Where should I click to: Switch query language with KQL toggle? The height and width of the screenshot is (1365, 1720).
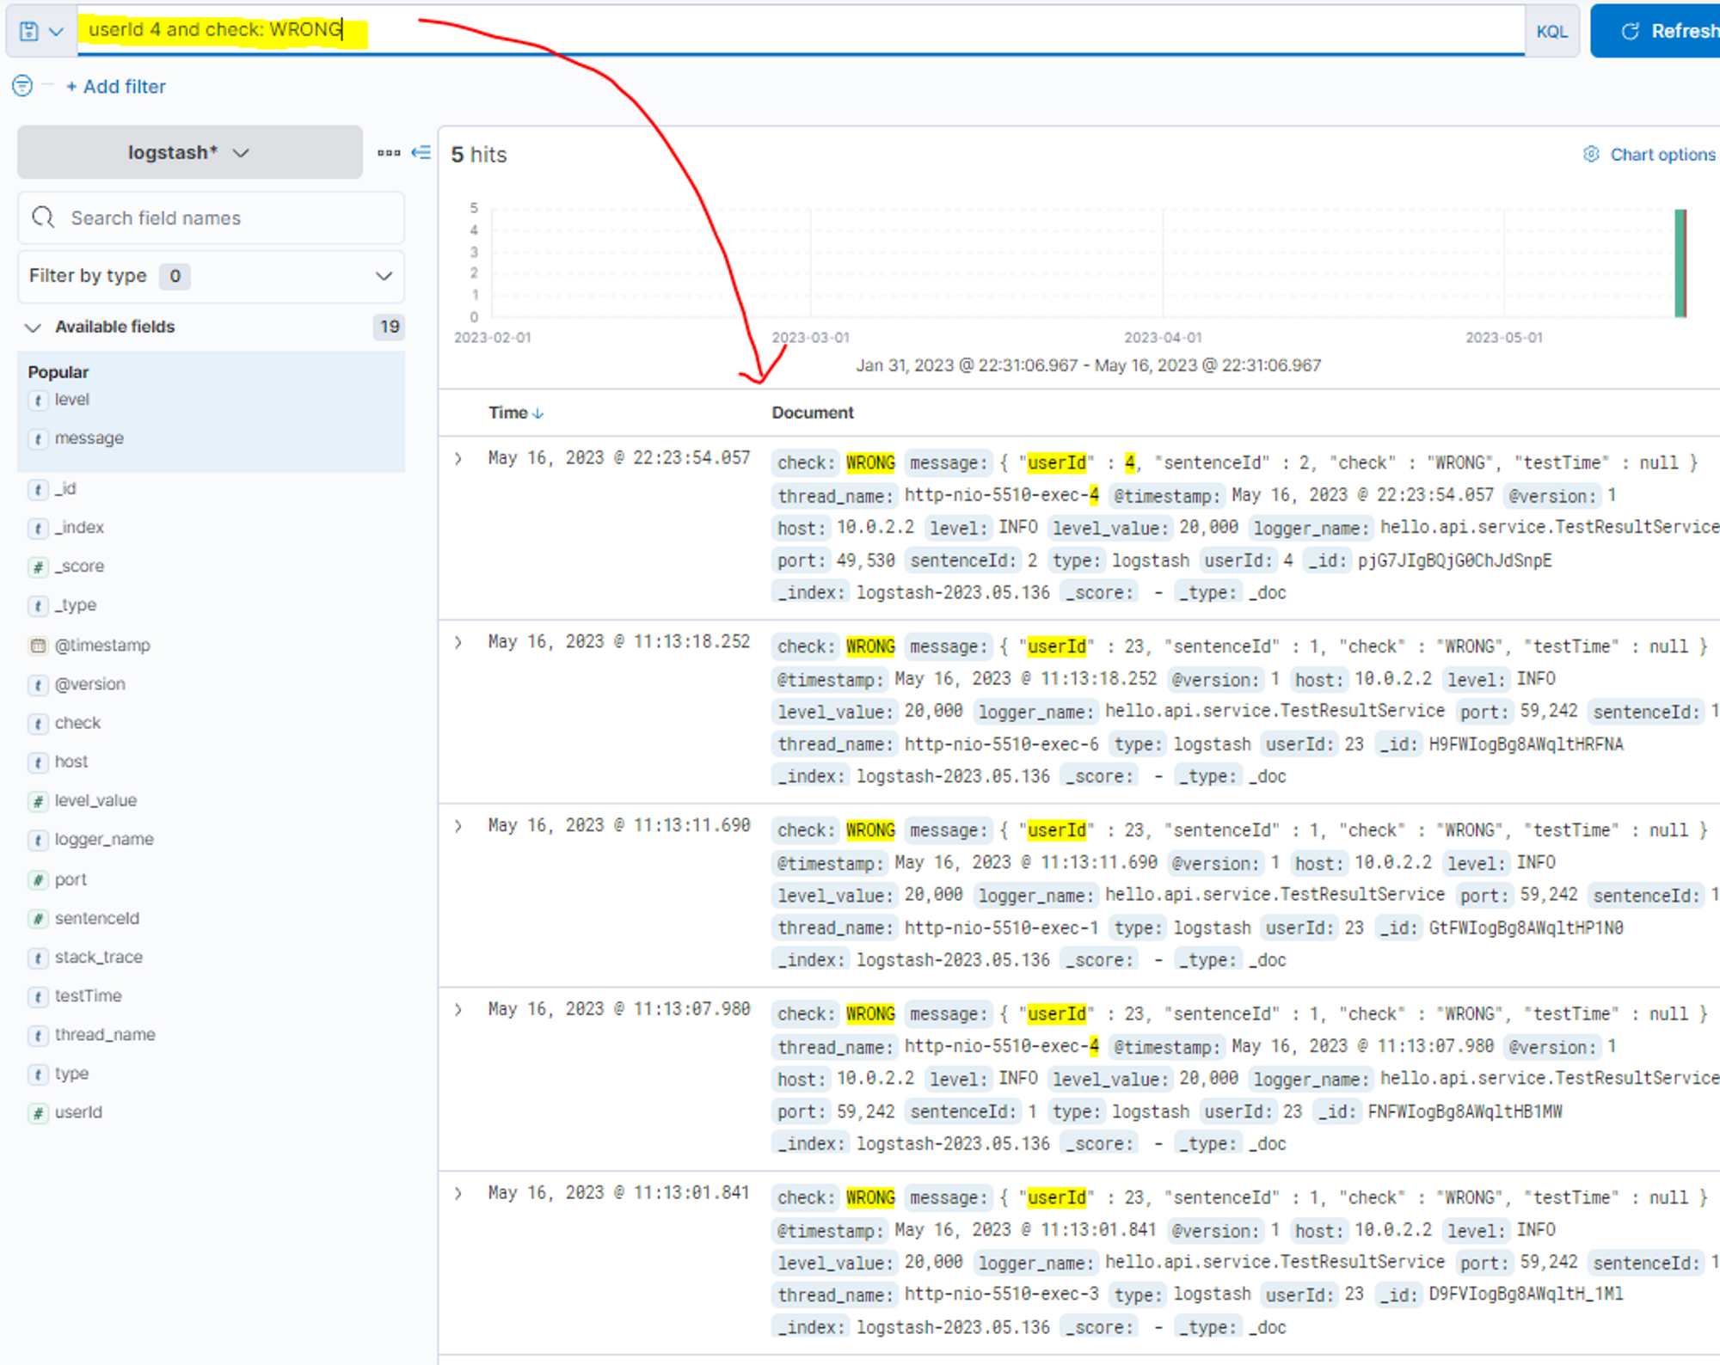tap(1551, 31)
